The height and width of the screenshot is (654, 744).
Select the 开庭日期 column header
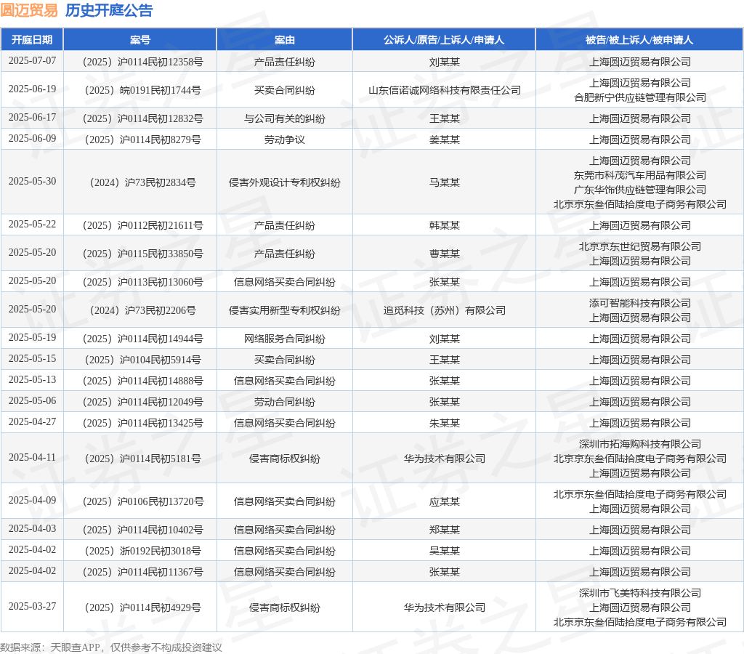[x=32, y=40]
